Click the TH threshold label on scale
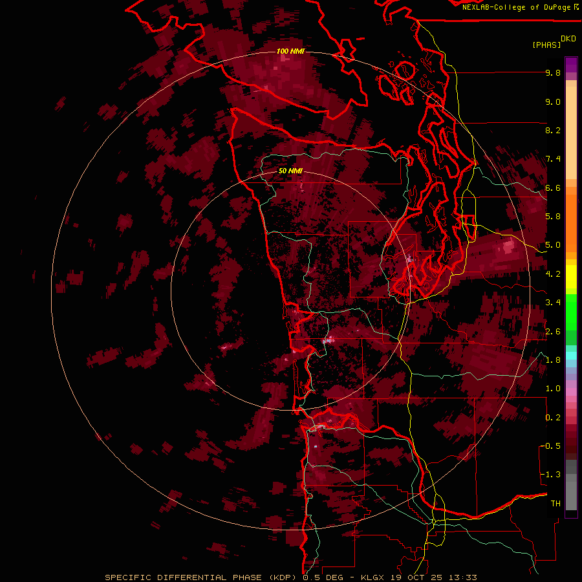 pos(555,504)
